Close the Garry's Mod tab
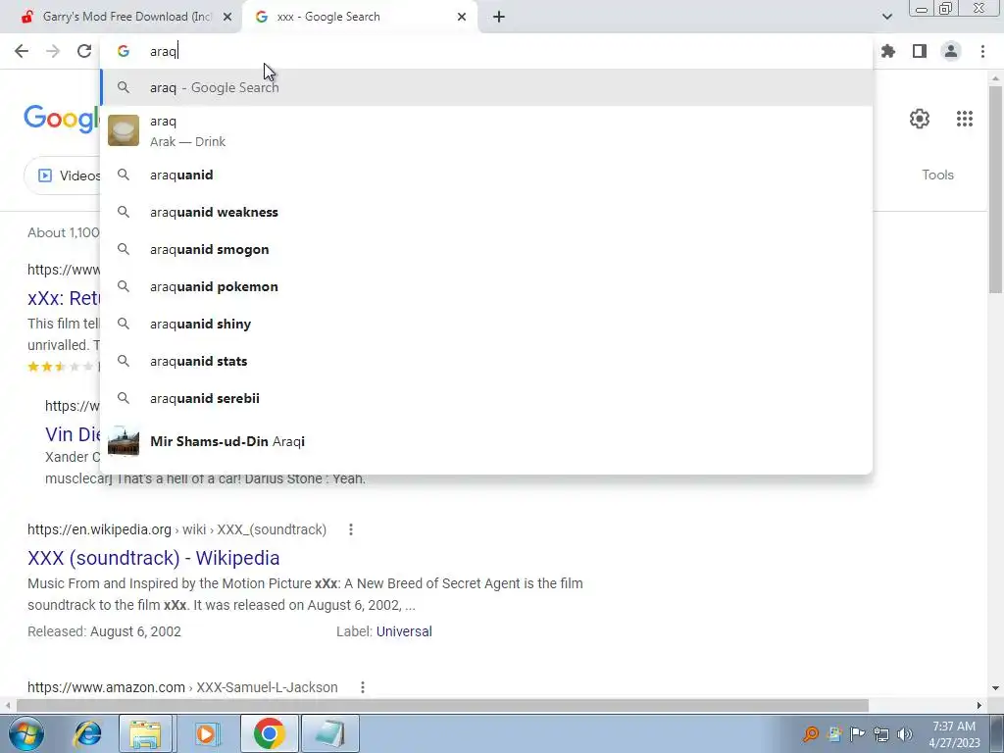 [x=226, y=18]
